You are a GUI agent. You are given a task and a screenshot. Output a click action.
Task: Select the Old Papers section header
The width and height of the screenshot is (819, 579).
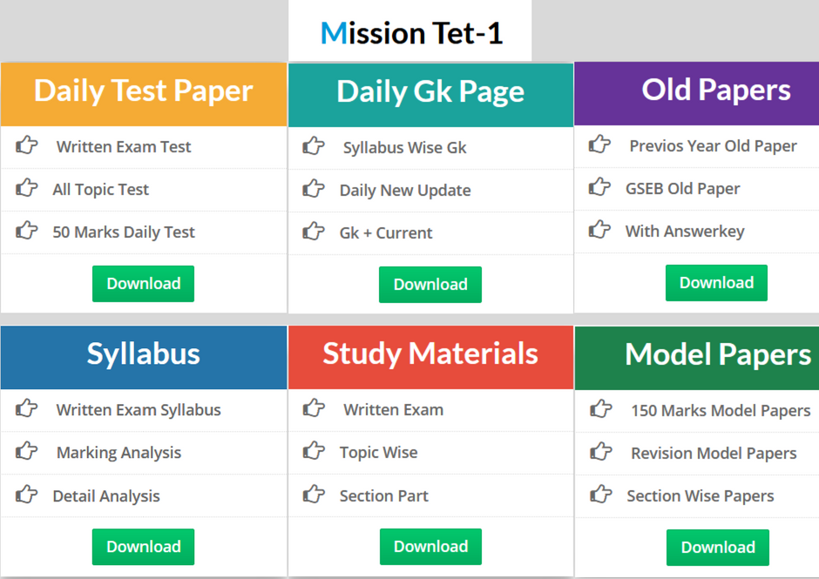[x=716, y=90]
